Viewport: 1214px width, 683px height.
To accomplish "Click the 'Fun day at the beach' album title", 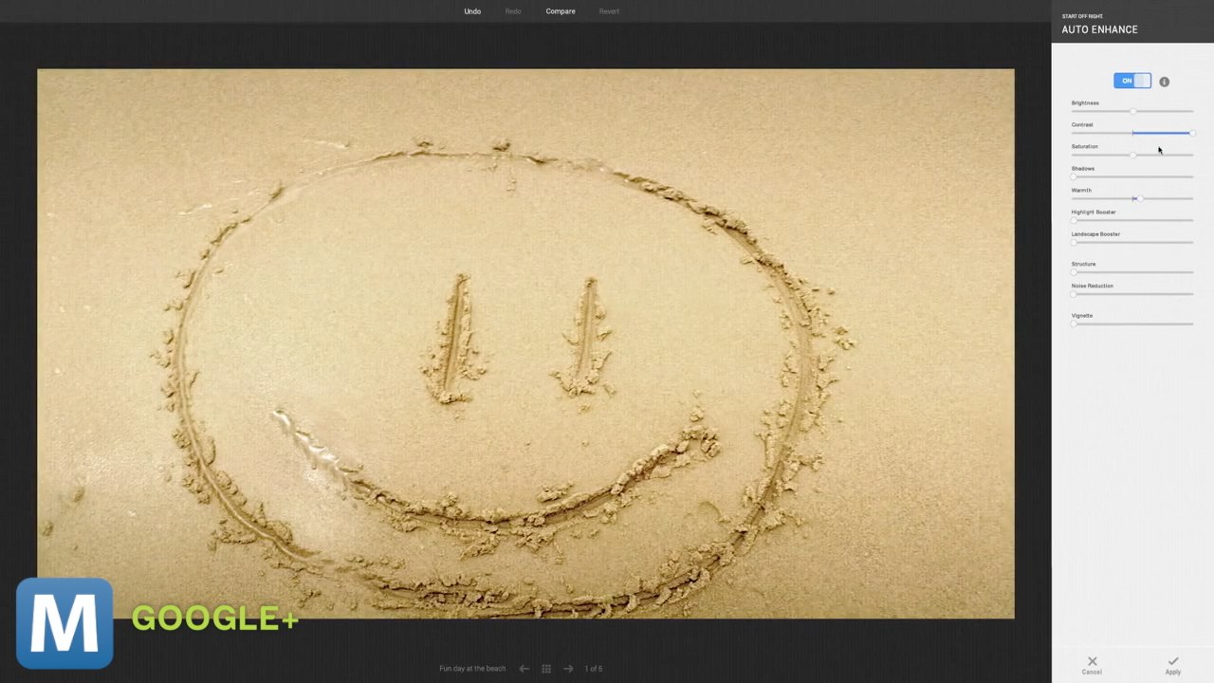I will click(472, 669).
